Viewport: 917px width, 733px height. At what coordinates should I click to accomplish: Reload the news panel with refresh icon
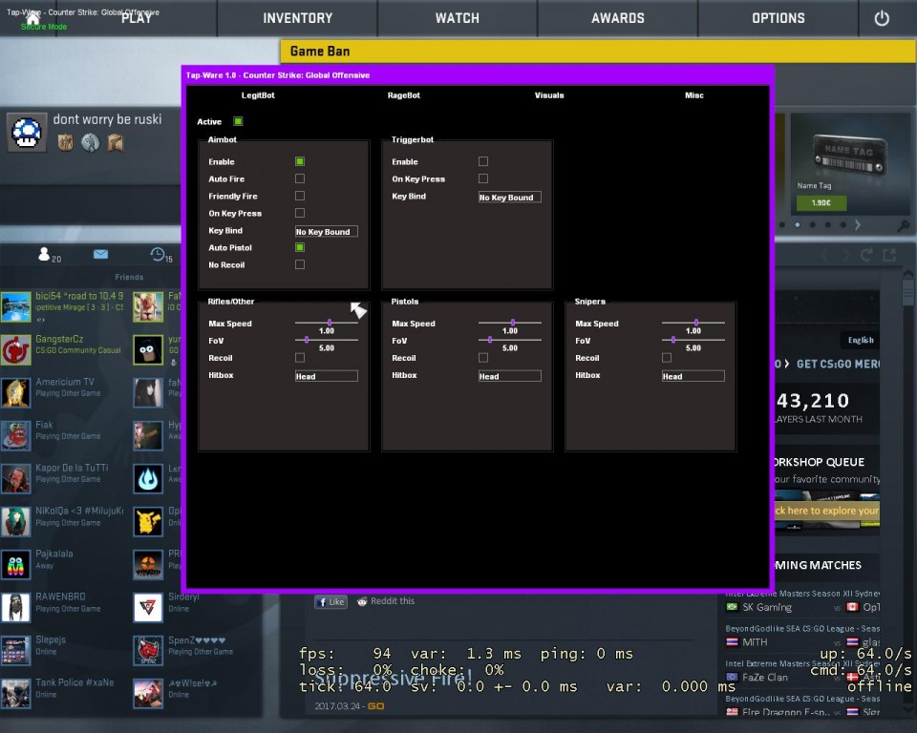(866, 254)
